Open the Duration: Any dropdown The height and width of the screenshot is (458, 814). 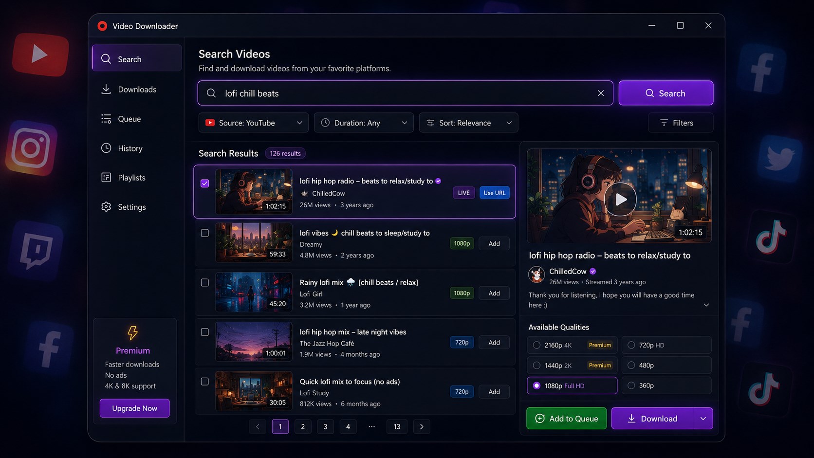pyautogui.click(x=364, y=123)
